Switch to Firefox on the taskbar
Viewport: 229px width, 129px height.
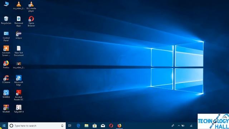point(119,126)
